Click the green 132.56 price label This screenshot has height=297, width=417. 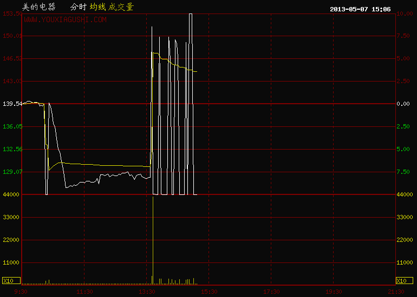pos(12,149)
